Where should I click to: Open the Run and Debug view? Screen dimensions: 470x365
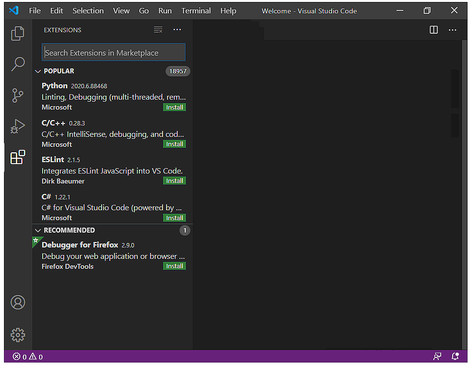[x=18, y=126]
